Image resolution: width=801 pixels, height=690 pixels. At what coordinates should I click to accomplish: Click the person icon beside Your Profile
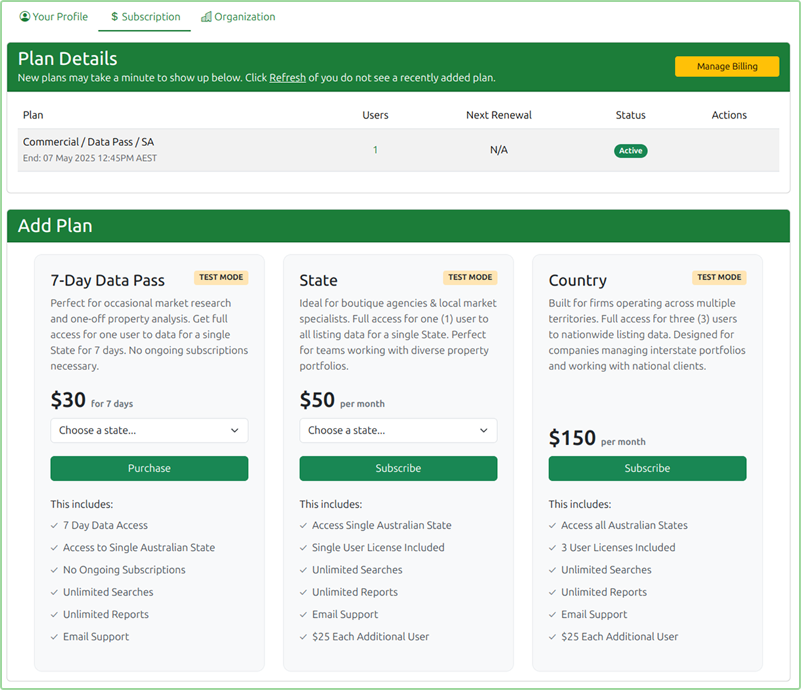click(x=24, y=16)
